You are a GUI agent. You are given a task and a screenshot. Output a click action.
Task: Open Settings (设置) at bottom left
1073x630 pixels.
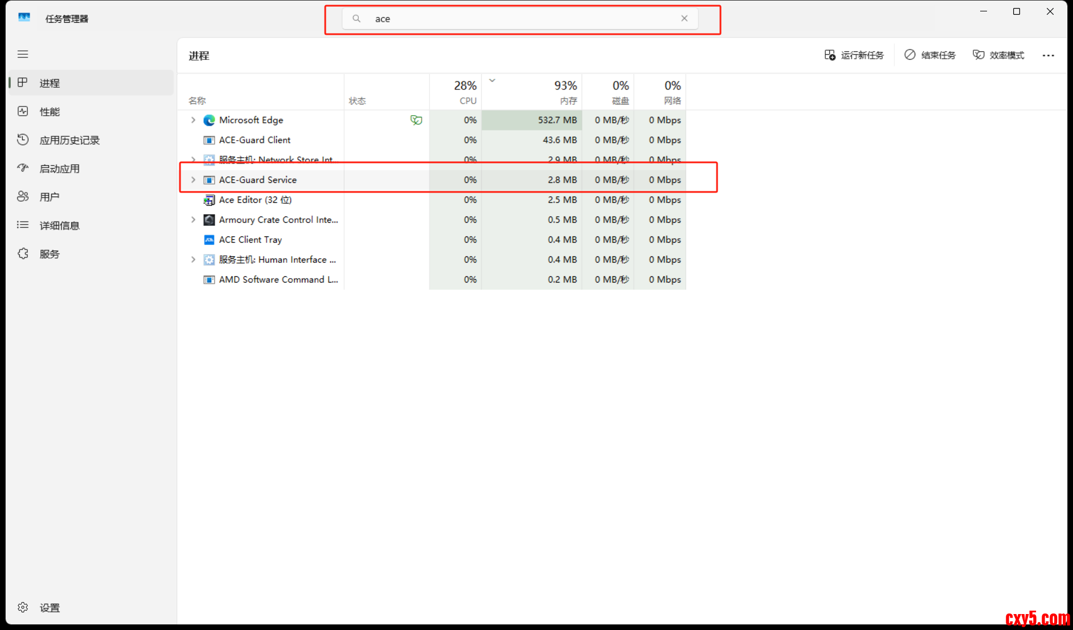[50, 608]
